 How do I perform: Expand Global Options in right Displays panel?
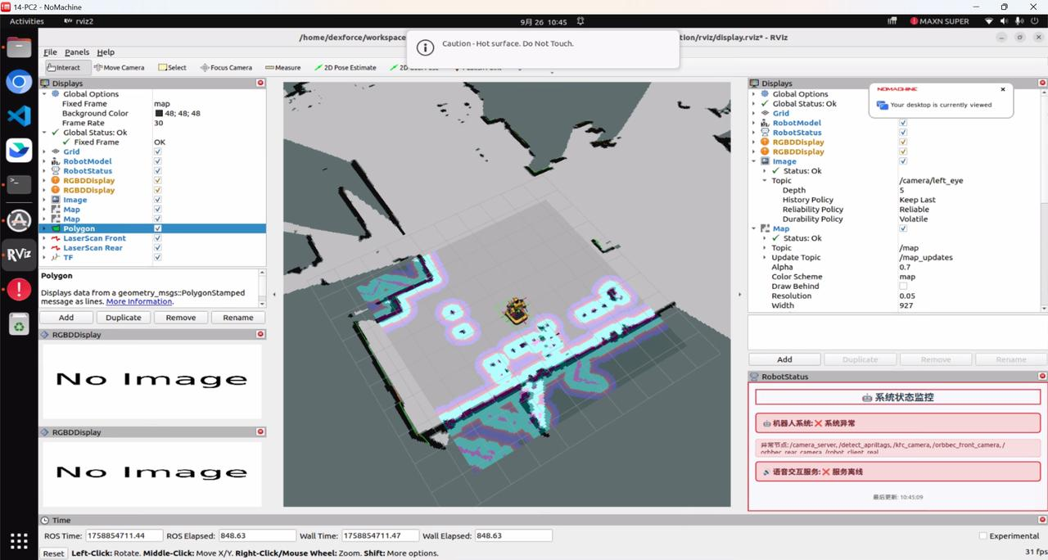(x=754, y=94)
